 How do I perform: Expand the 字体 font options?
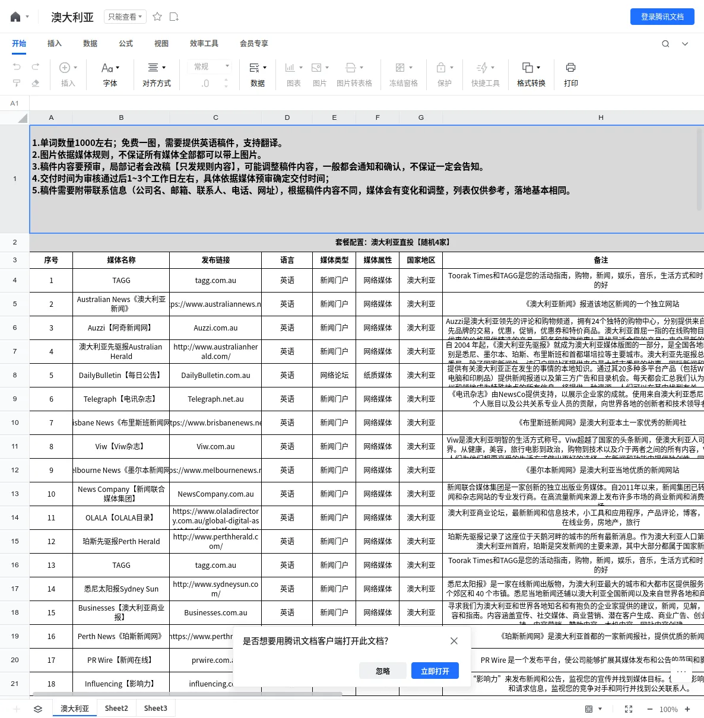[110, 74]
